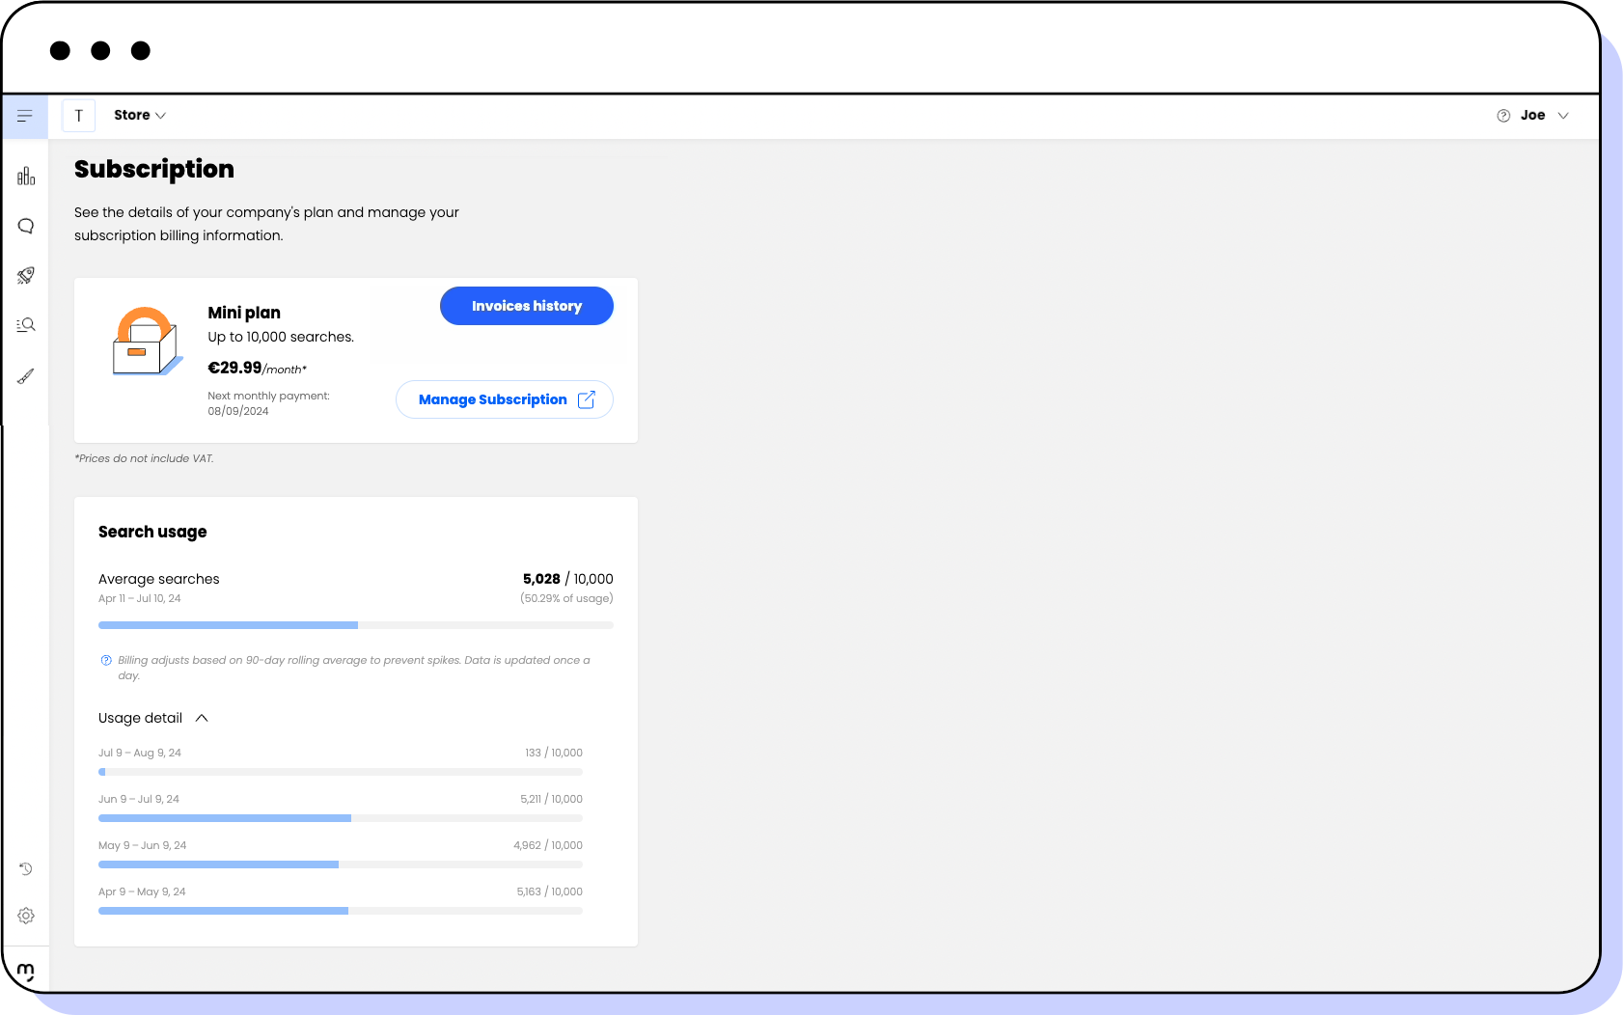This screenshot has width=1623, height=1015.
Task: Click the '133 / 10,000' value
Action: point(554,753)
